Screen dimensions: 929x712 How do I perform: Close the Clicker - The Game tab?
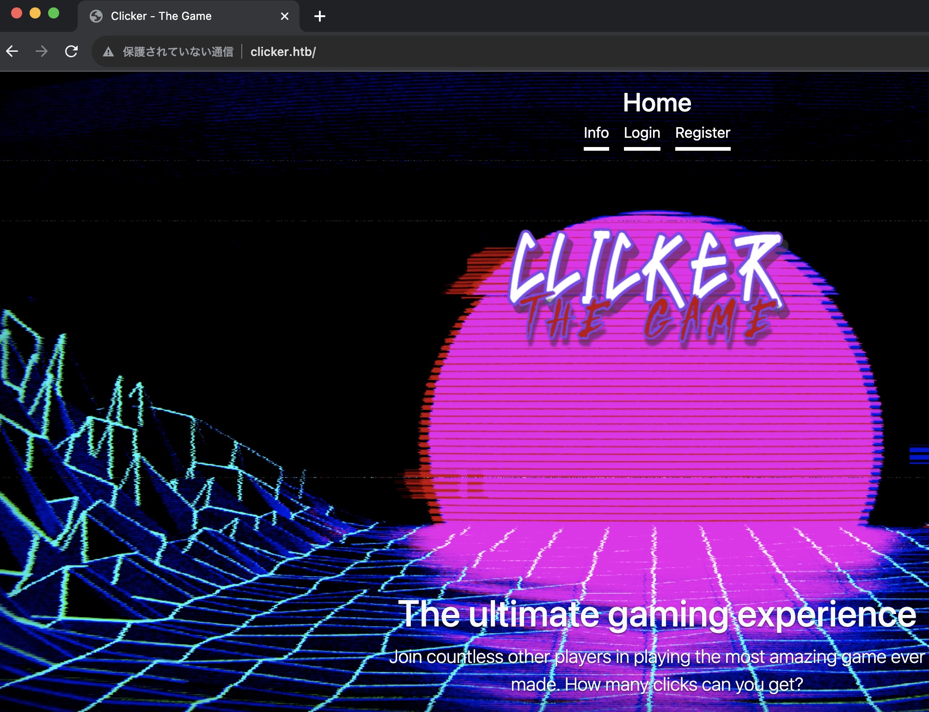click(285, 16)
